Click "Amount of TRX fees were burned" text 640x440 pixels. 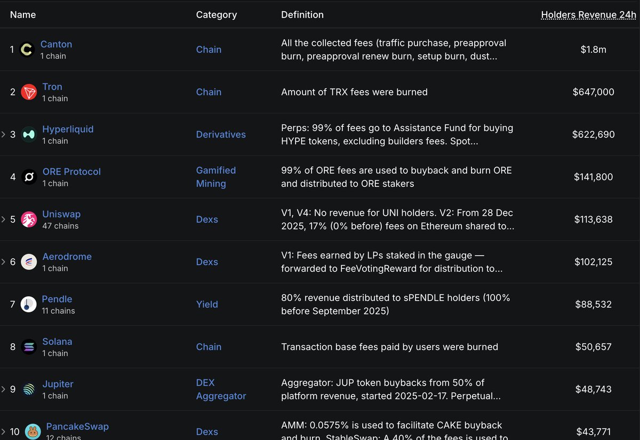354,92
